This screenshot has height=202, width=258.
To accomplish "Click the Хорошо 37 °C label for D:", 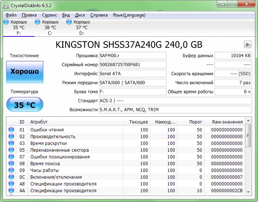I will coord(81,25).
